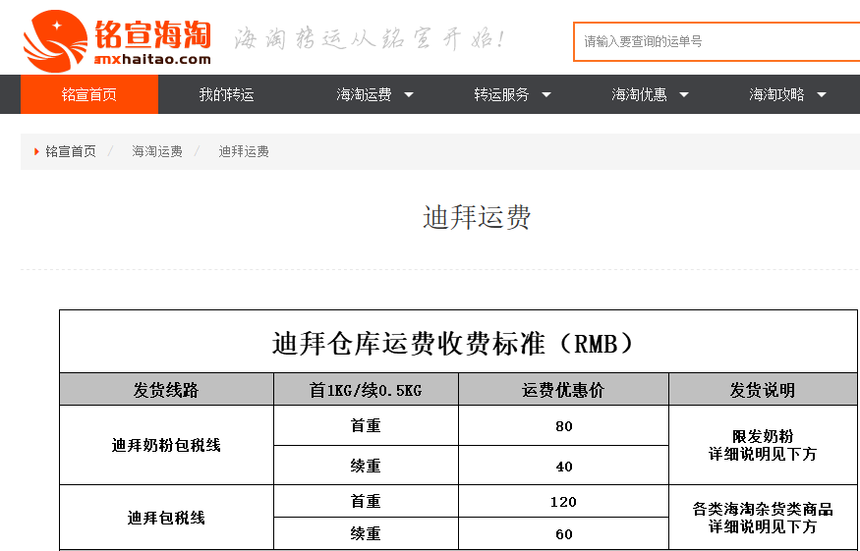Click the slogan 海淘转运从铭宣开始!
Image resolution: width=860 pixels, height=551 pixels.
click(x=371, y=39)
